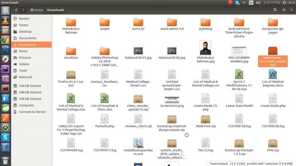Go back with the left arrow
Viewport: 296px width, 166px height.
coord(16,10)
